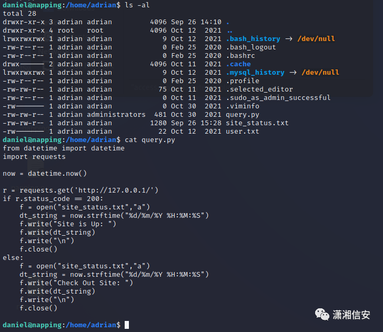This screenshot has height=332, width=383.
Task: Click the .viminfo filename
Action: coord(243,106)
